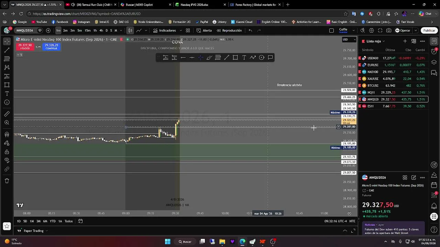Select the horizontal line in floating drawing toolbar

(183, 58)
